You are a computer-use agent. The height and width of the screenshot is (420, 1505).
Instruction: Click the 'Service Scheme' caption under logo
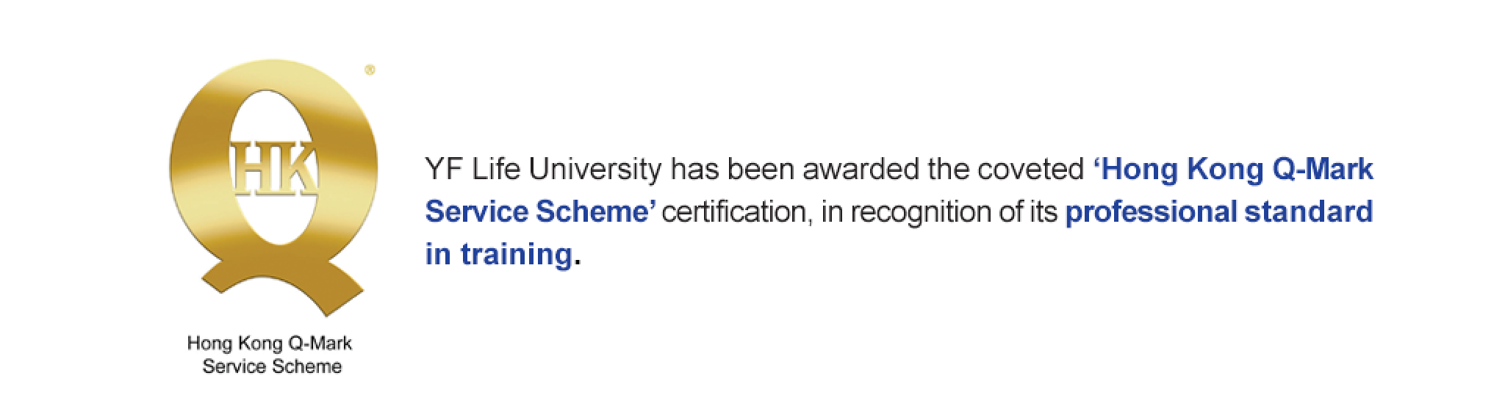point(272,366)
